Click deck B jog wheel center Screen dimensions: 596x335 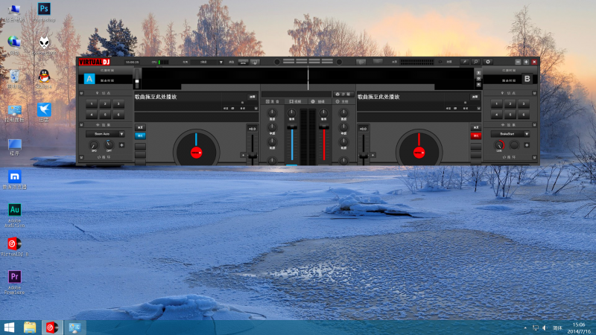(x=419, y=153)
